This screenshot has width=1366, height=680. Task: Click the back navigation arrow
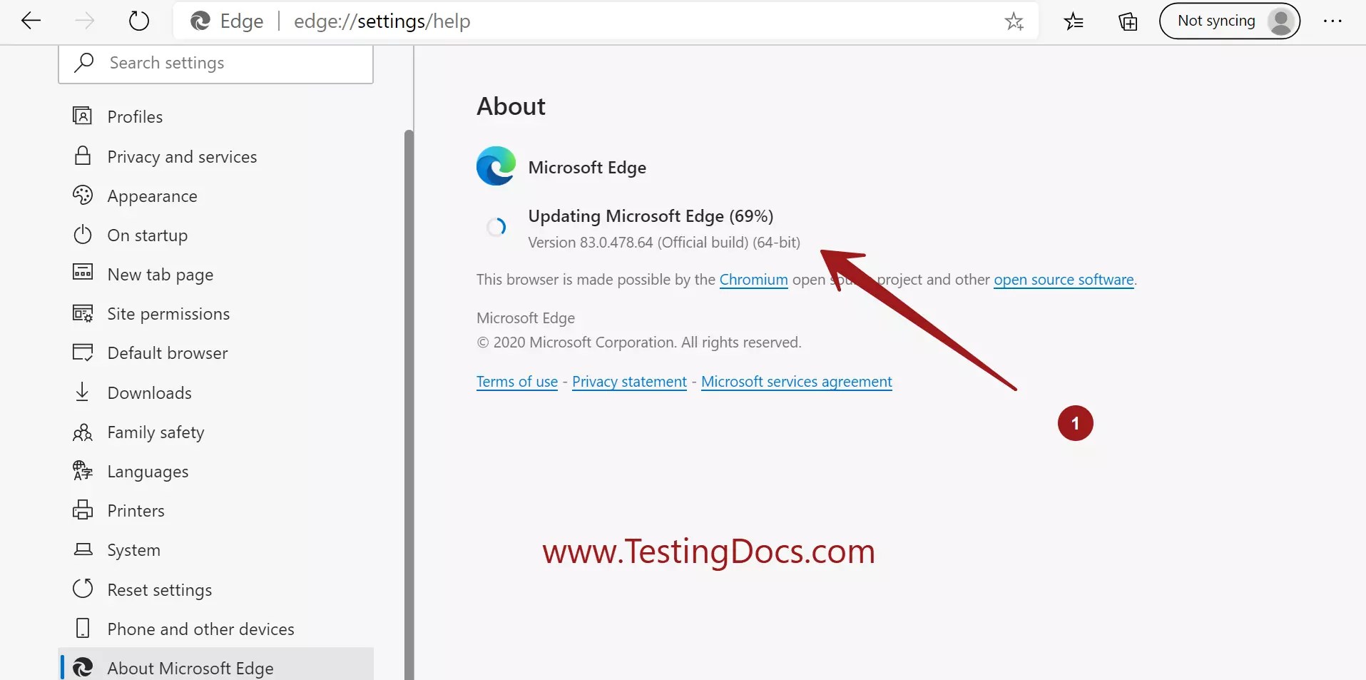click(31, 21)
